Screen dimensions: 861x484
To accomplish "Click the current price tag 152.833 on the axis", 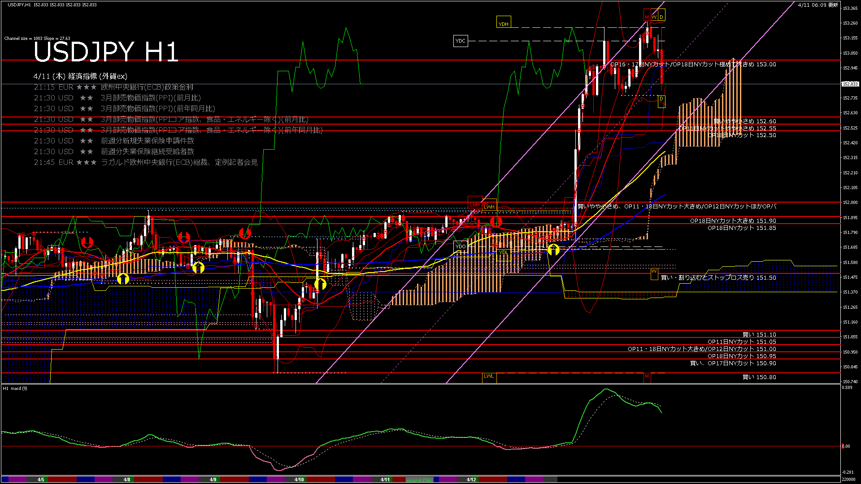I will coord(850,84).
